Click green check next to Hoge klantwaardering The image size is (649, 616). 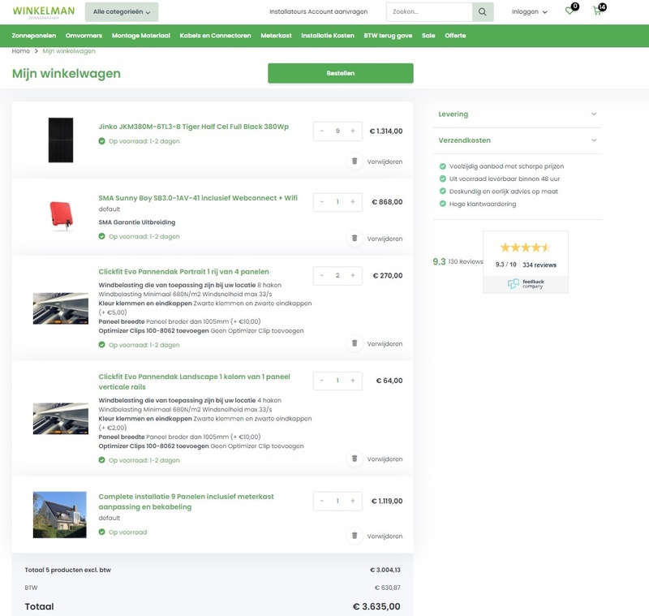442,204
